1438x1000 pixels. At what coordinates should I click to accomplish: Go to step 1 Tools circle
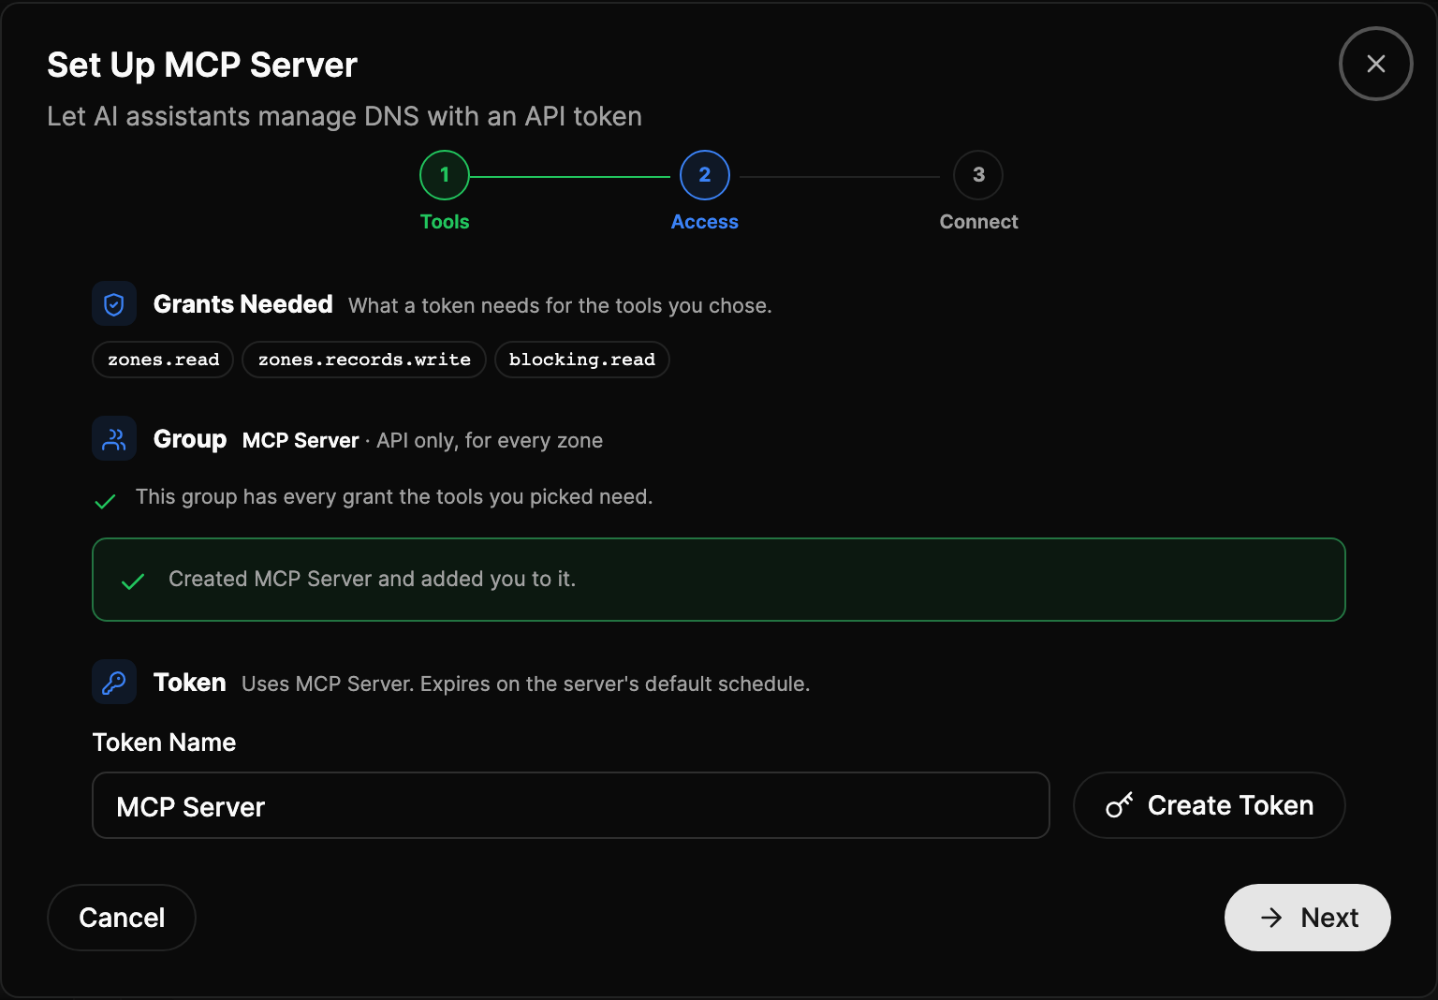click(445, 175)
